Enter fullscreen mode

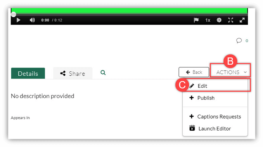(x=231, y=20)
